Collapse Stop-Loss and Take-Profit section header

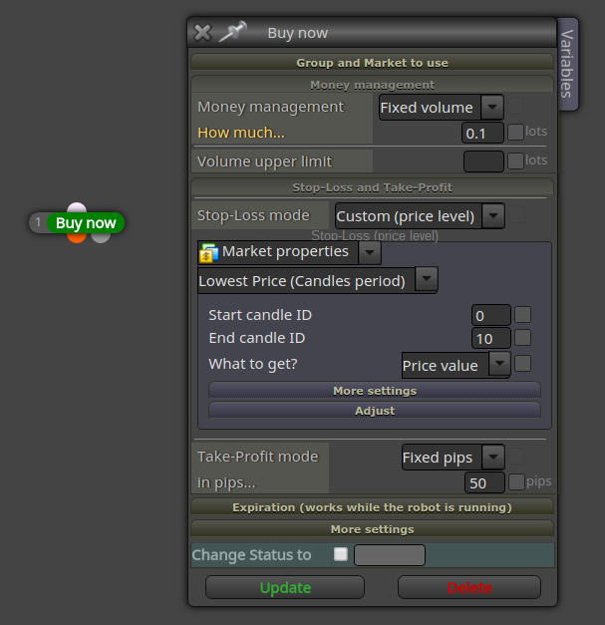372,187
